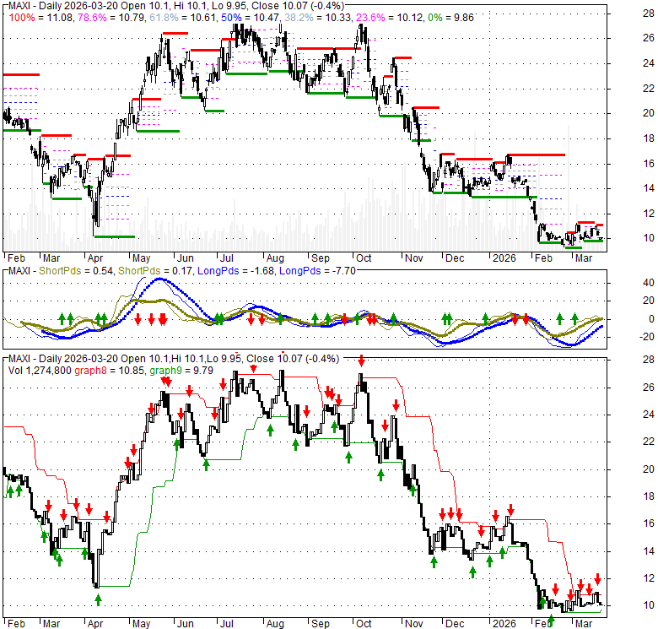
Task: Click the '20' price label on bottom chart axis
Action: point(649,469)
